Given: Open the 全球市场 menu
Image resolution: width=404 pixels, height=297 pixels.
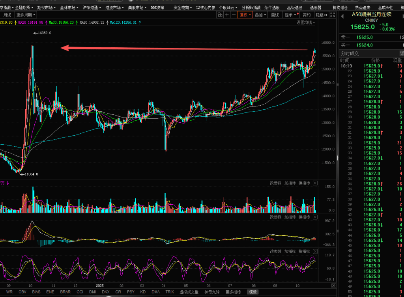Looking at the screenshot, I should [69, 7].
